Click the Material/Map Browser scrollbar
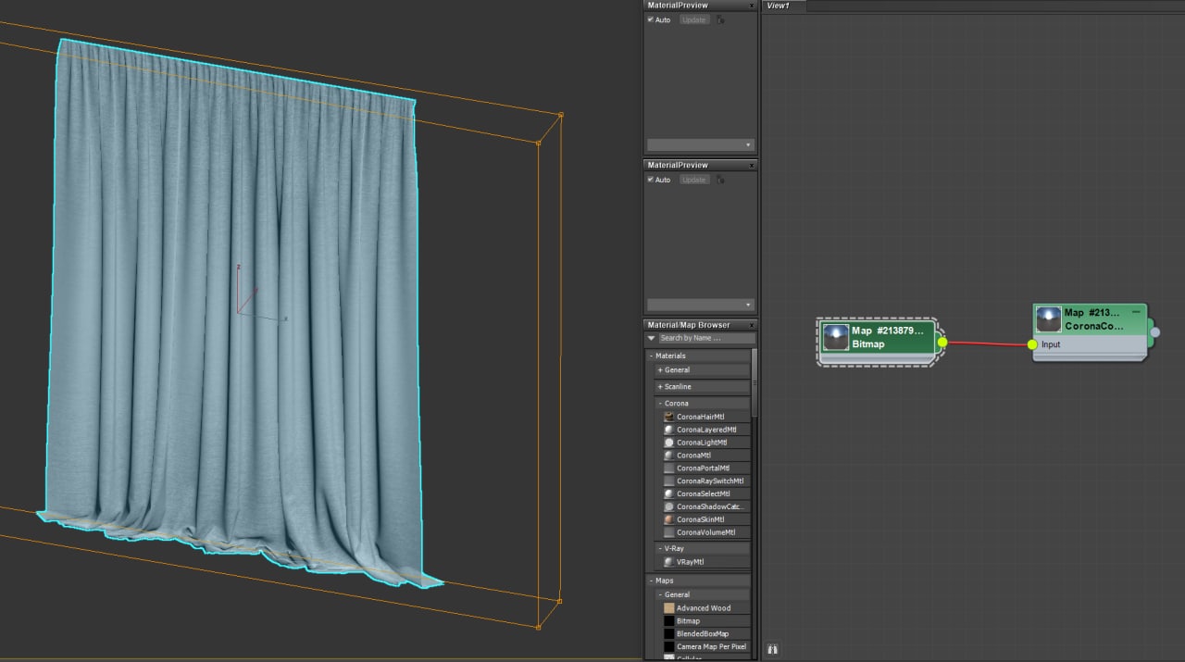This screenshot has width=1185, height=662. pos(755,382)
